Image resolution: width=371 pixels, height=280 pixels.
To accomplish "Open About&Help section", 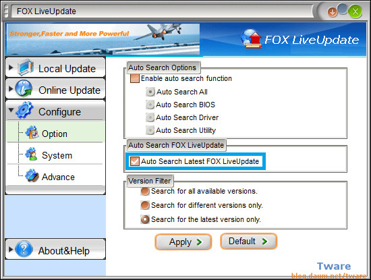I will 55,249.
